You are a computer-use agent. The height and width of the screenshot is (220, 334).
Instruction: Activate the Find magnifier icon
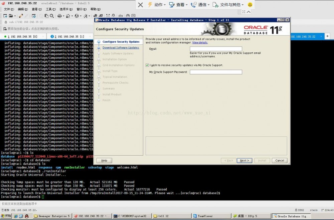point(51,15)
